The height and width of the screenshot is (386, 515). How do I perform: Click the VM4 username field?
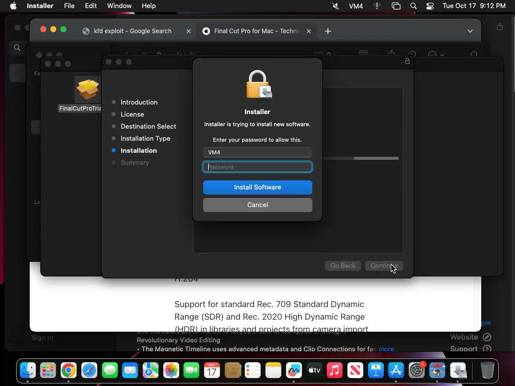[257, 152]
